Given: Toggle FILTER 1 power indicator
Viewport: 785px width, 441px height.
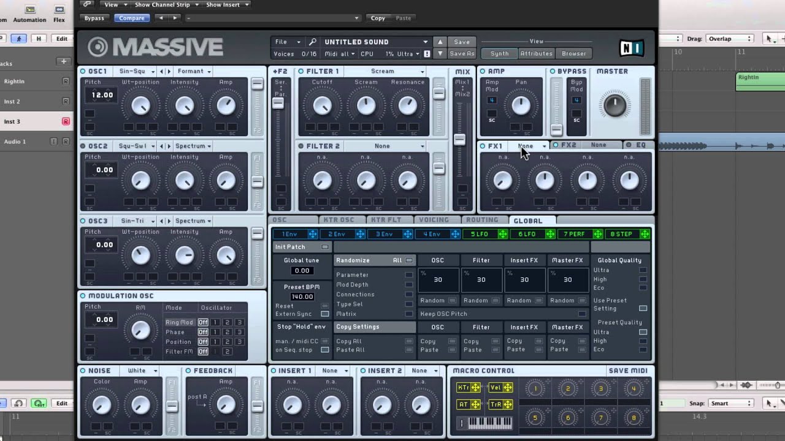Looking at the screenshot, I should pos(301,71).
